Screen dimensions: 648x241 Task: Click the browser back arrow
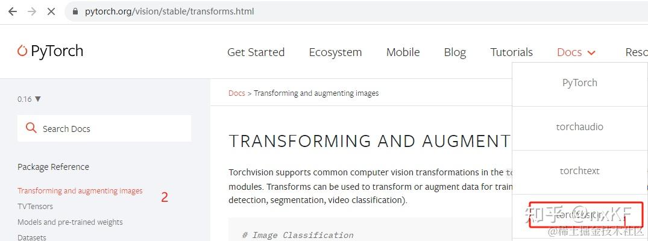[x=12, y=11]
